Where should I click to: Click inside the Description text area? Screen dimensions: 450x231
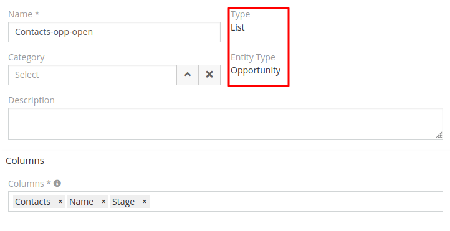226,124
